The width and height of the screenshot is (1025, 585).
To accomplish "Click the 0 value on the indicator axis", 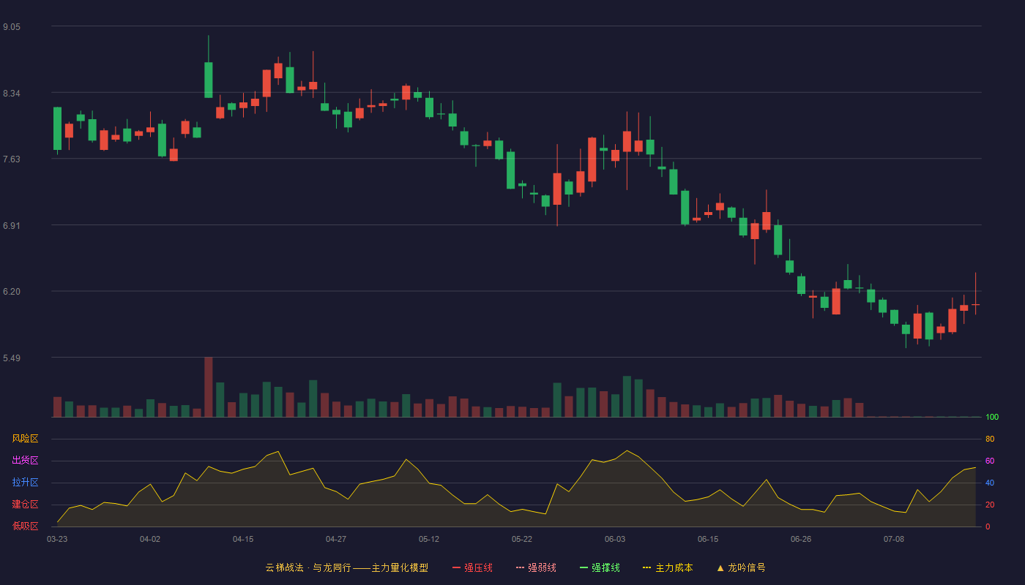I will point(988,526).
